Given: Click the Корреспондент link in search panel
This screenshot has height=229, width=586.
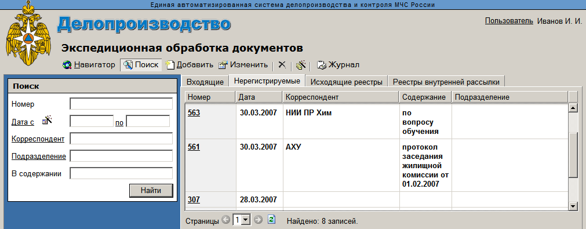Looking at the screenshot, I should click(x=38, y=139).
